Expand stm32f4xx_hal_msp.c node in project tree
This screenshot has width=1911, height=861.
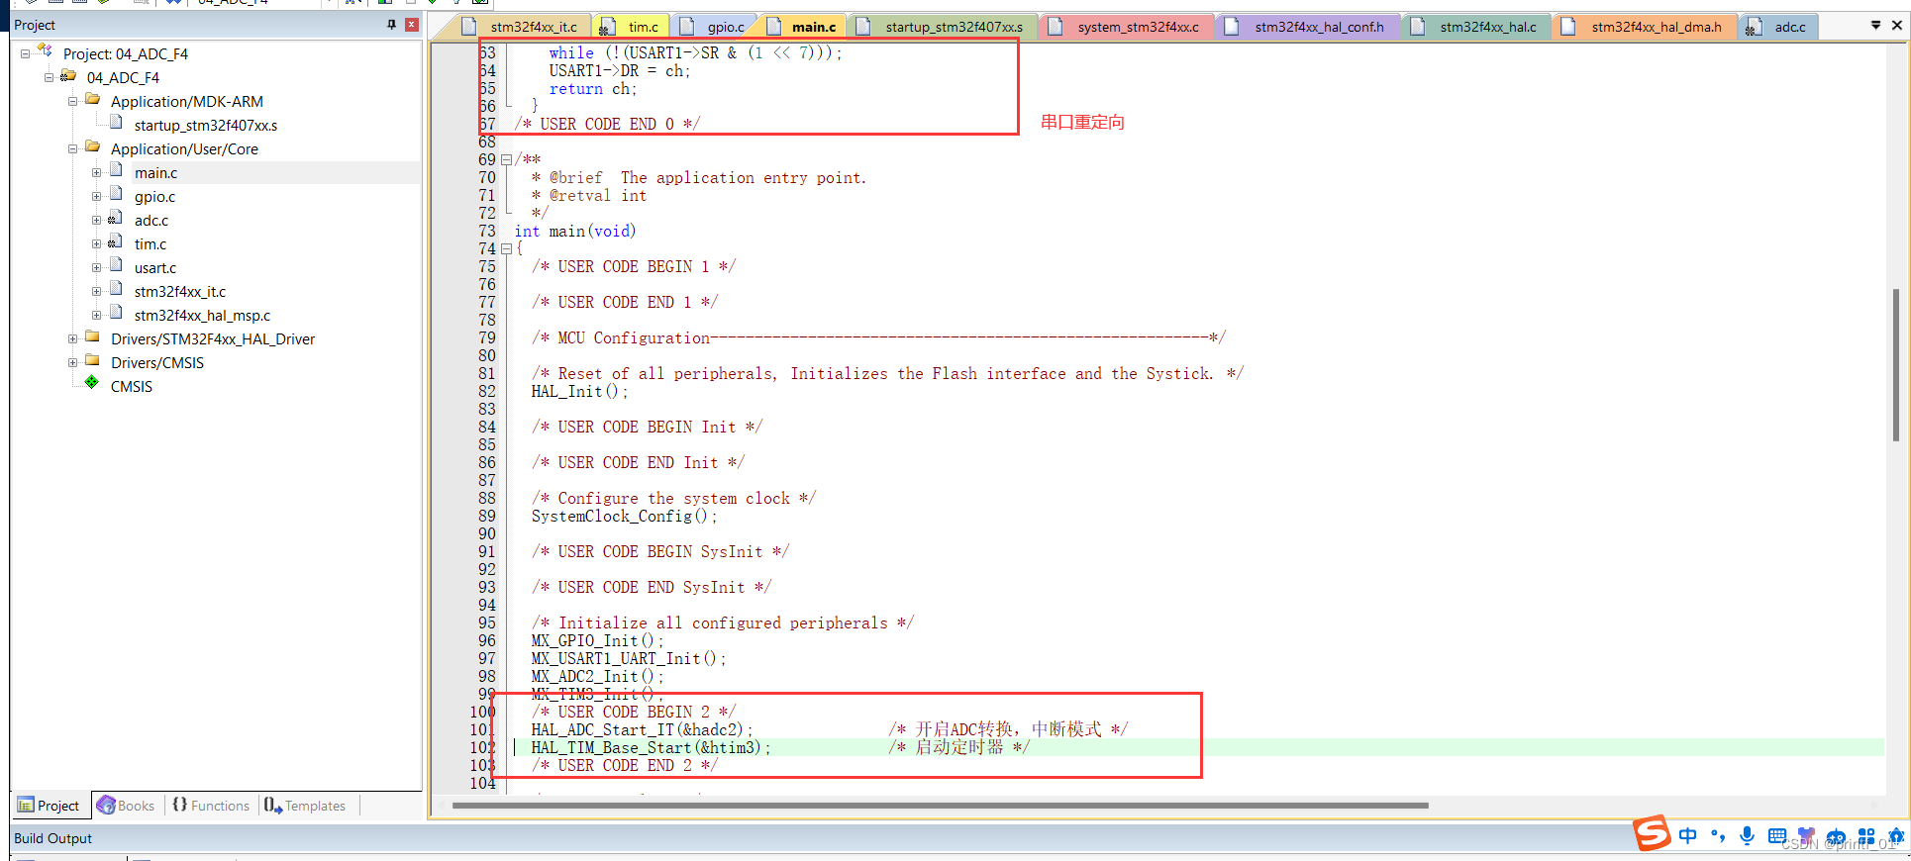tap(96, 316)
